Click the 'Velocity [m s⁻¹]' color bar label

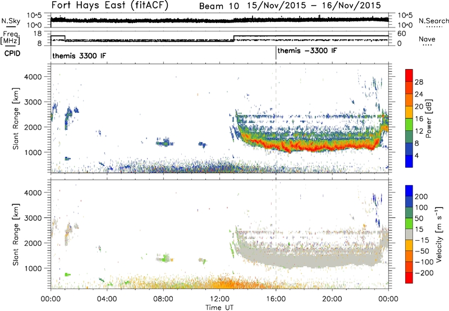click(x=438, y=234)
